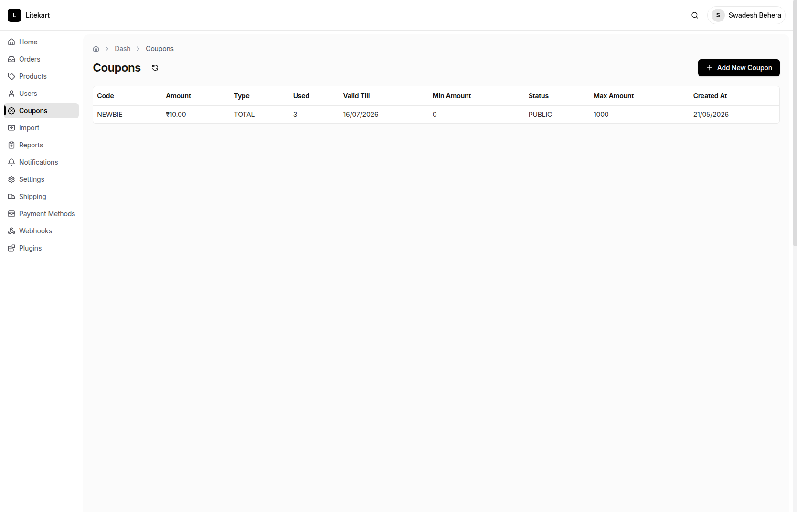
Task: Click the TOTAL type cell
Action: (x=244, y=115)
